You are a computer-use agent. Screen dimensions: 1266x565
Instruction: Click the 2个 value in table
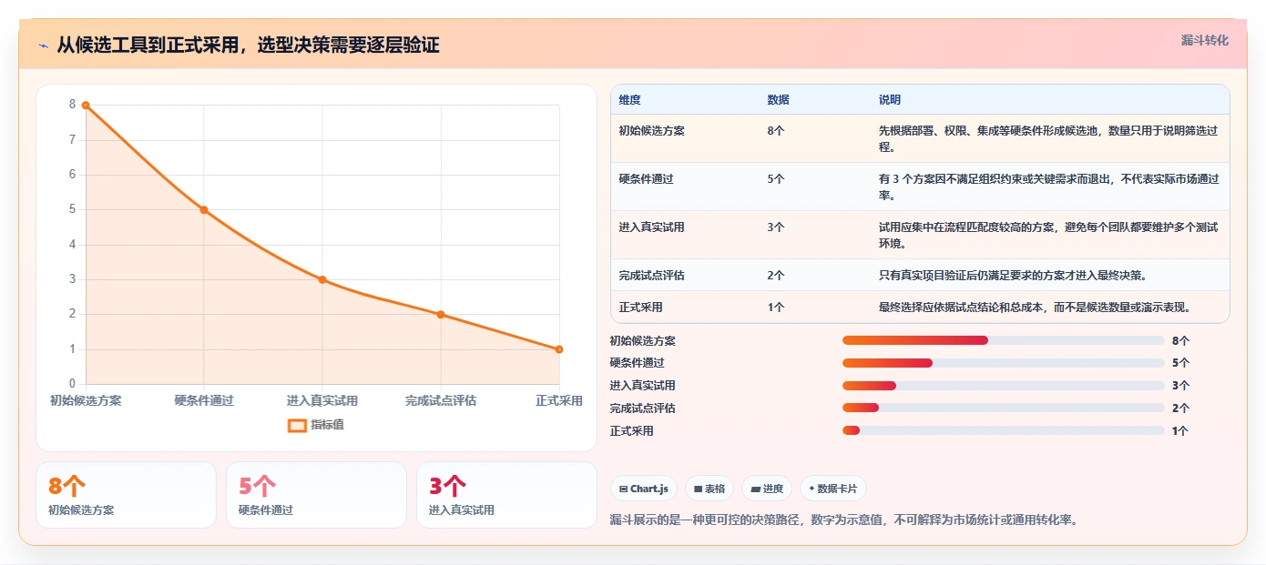click(x=775, y=276)
